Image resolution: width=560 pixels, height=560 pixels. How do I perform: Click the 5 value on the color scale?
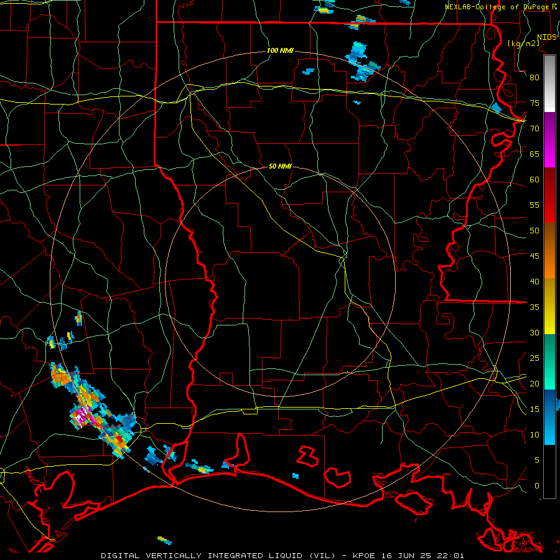(x=537, y=460)
